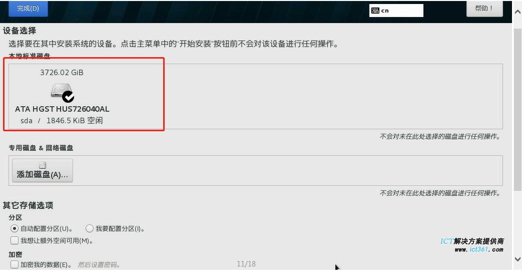Click the 专用磁盘 & 网络磁盘 label
The height and width of the screenshot is (270, 522).
pos(41,148)
